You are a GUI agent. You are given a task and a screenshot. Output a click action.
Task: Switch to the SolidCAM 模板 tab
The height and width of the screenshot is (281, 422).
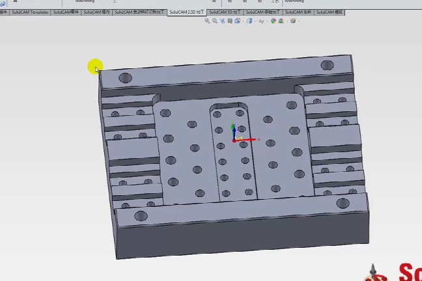[330, 12]
